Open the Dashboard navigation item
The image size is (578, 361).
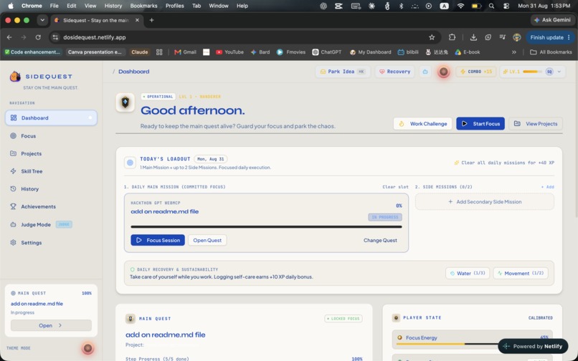tap(51, 118)
